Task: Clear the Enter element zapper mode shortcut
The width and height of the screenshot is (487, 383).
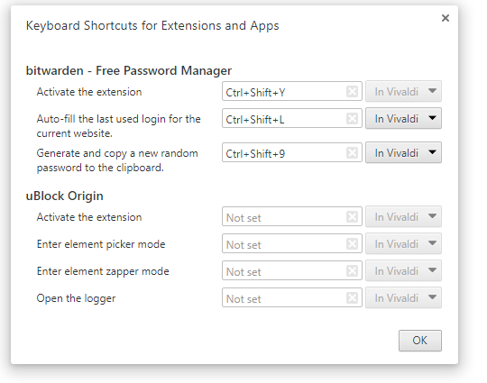Action: [352, 270]
